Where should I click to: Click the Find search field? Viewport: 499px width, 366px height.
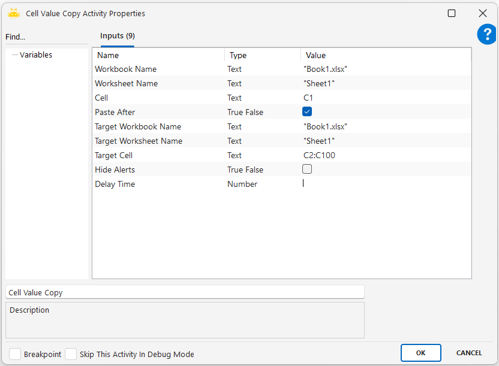pos(46,37)
